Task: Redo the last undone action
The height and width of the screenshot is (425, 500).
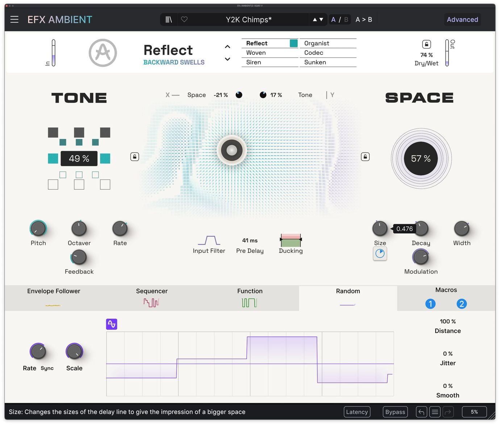Action: click(448, 412)
